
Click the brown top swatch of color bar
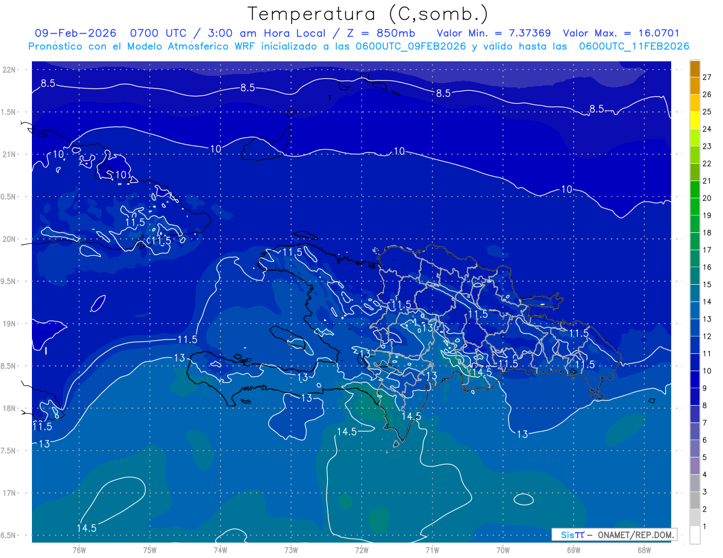click(695, 69)
